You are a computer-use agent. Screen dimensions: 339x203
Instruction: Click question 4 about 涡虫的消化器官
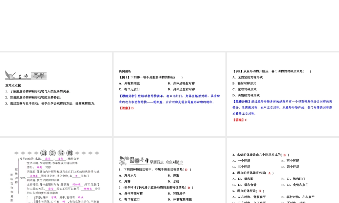pos(253,173)
